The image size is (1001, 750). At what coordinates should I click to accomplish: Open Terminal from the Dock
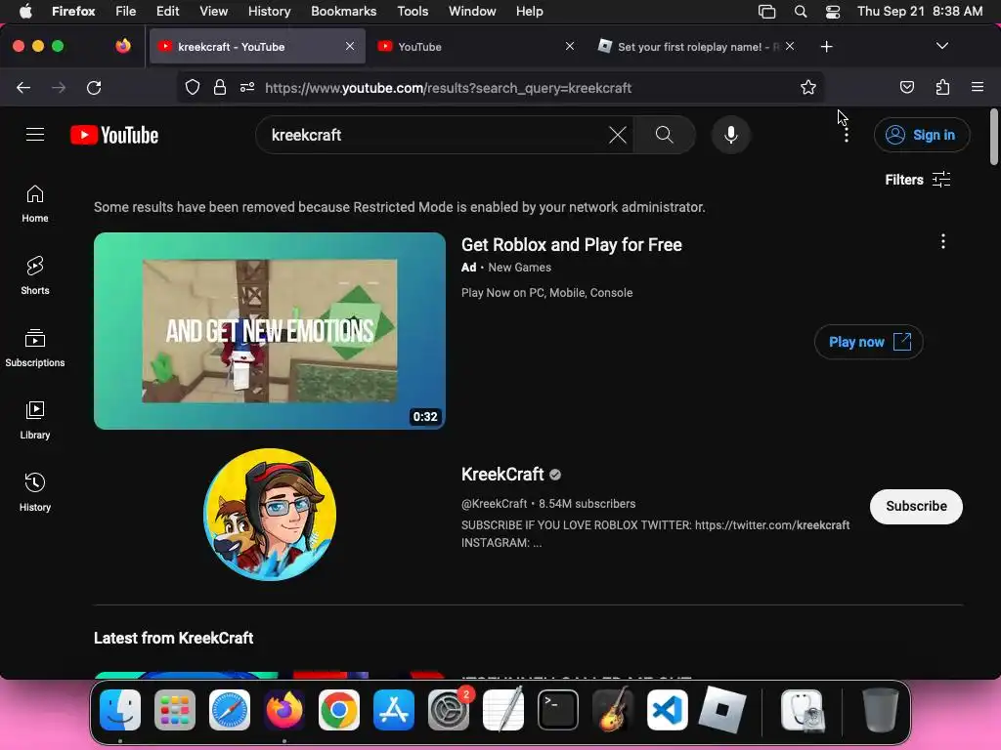[558, 710]
